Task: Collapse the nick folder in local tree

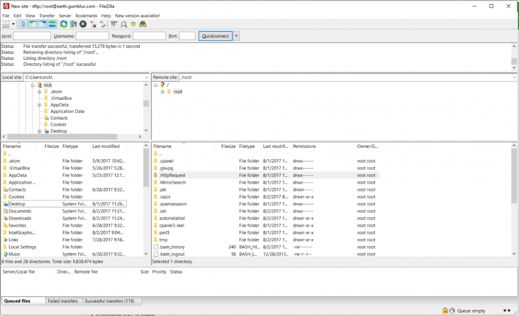Action: tap(33, 85)
